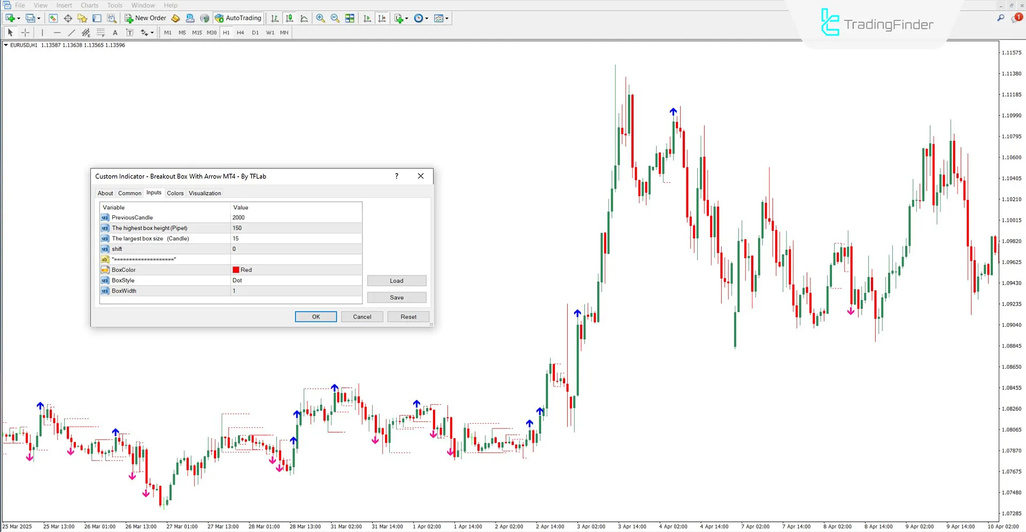Select the H4 timeframe
1026x532 pixels.
[x=240, y=33]
